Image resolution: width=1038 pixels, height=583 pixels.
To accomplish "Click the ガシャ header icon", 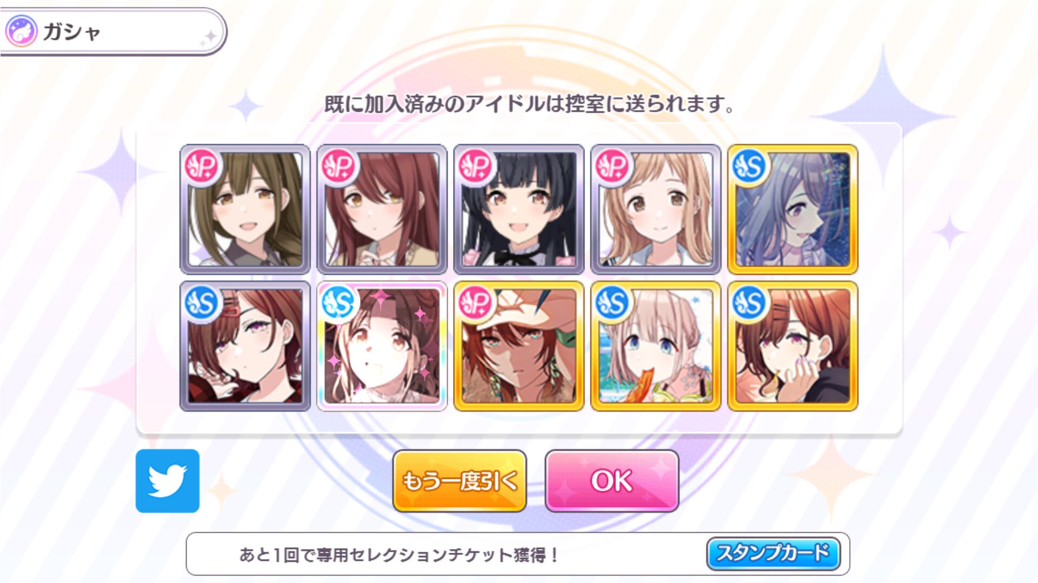I will (21, 31).
